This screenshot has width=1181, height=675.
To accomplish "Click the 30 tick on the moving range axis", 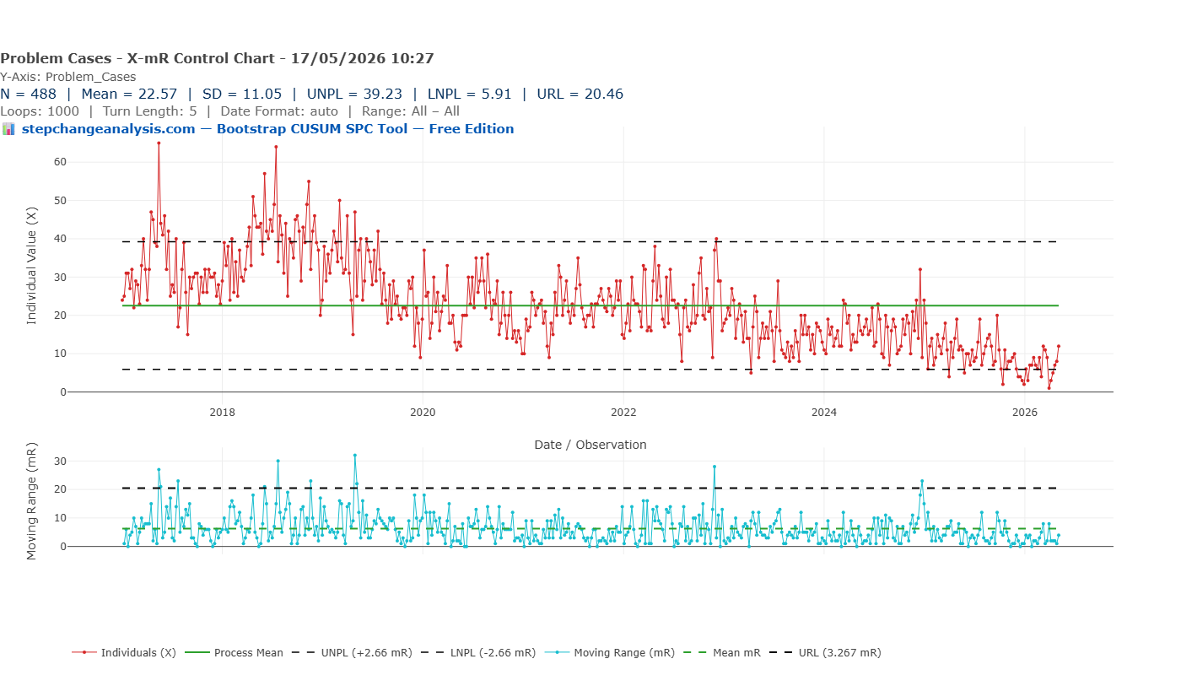I will (x=59, y=461).
